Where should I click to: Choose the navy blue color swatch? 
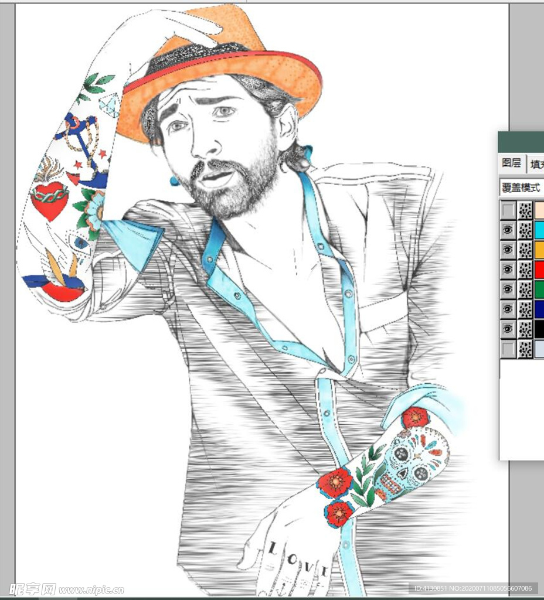(539, 310)
